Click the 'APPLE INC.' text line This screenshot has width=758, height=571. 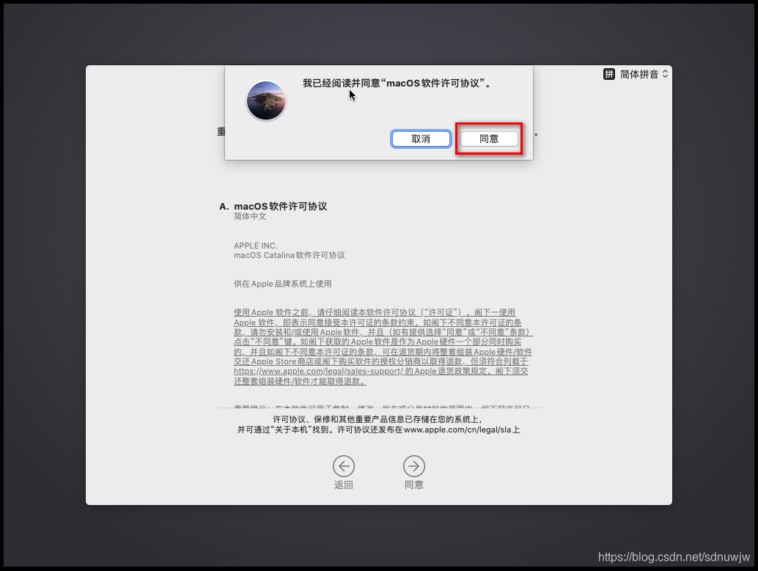pyautogui.click(x=256, y=246)
